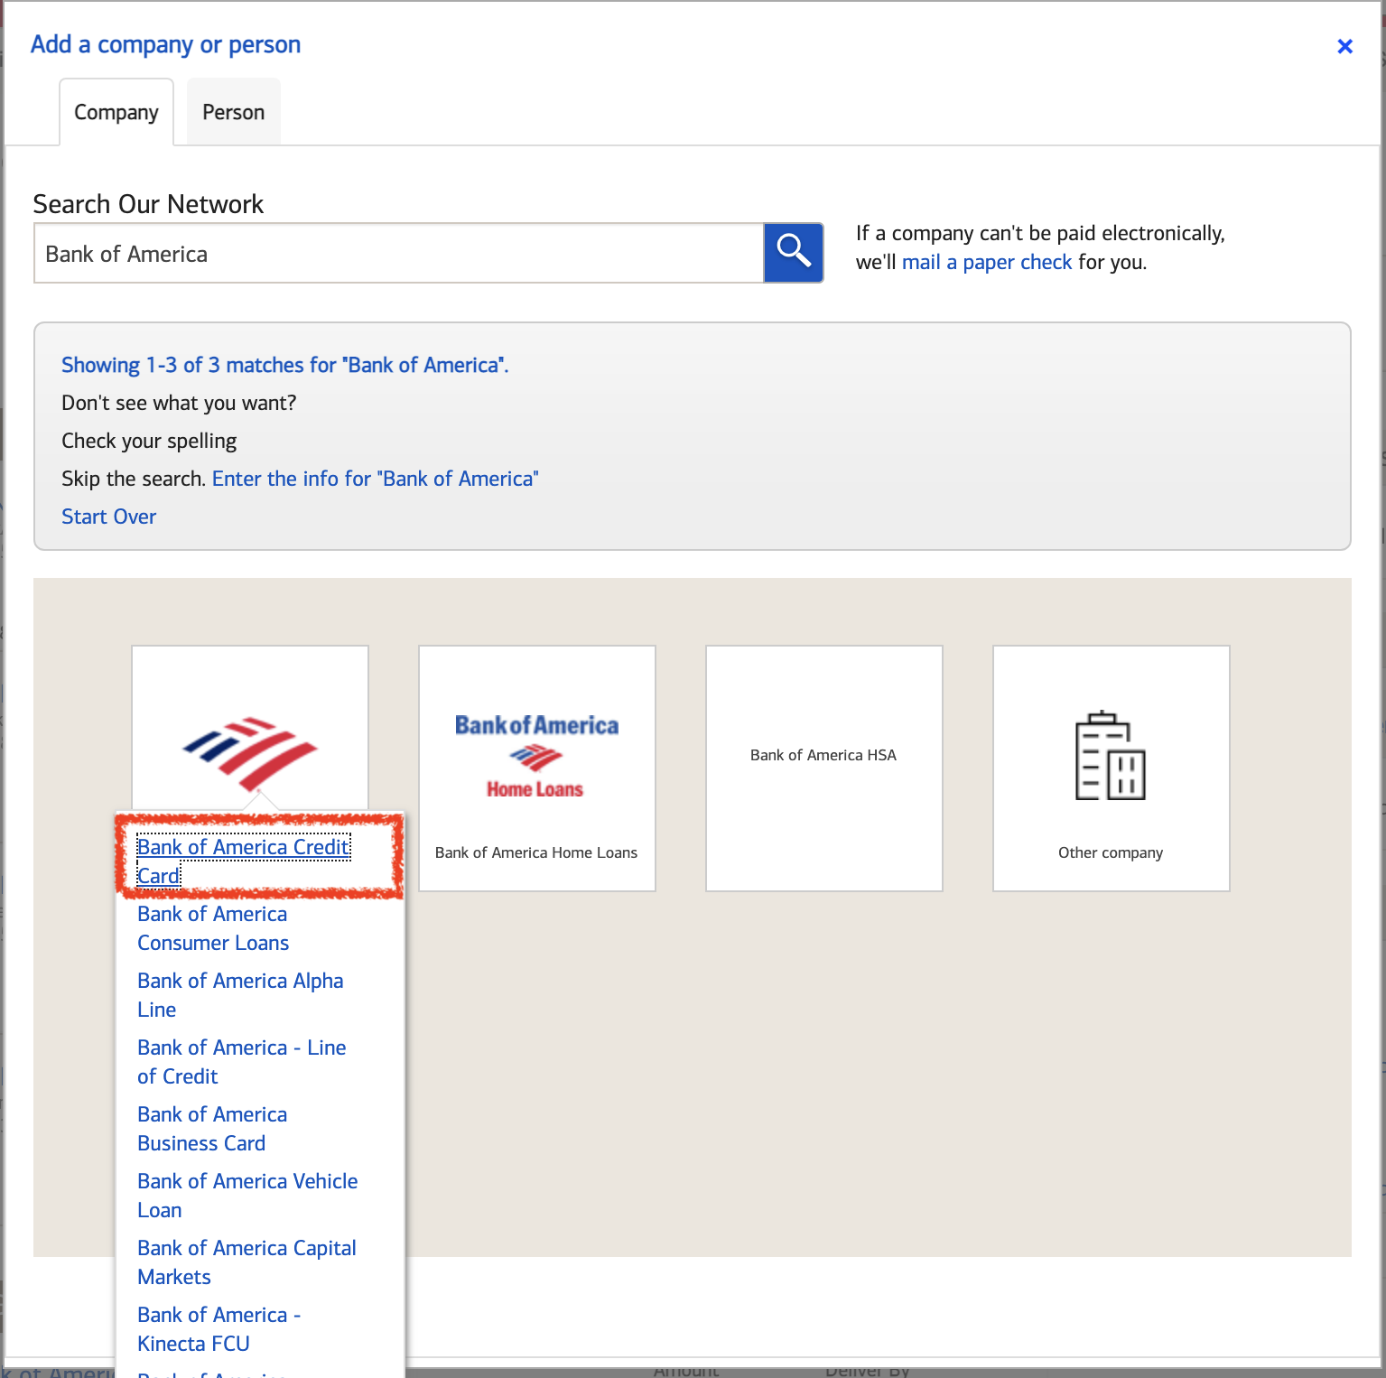Click into the Search Our Network field

click(x=398, y=254)
